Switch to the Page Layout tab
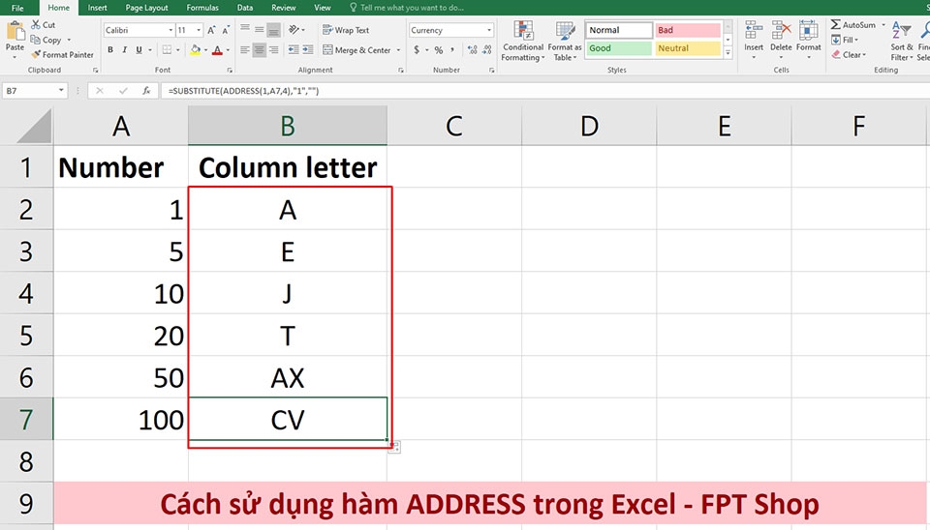 [x=146, y=8]
